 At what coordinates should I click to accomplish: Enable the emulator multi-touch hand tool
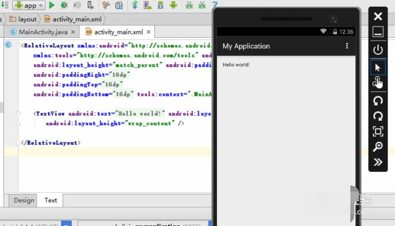pos(377,83)
